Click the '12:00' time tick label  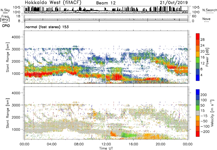106,144
